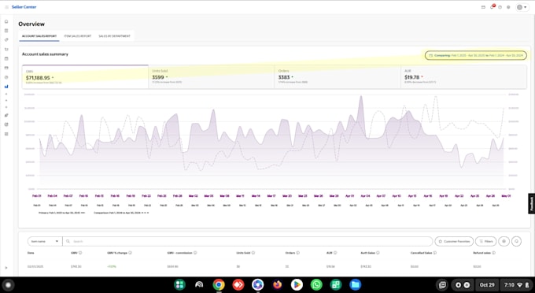Click the Filters button

pyautogui.click(x=486, y=242)
